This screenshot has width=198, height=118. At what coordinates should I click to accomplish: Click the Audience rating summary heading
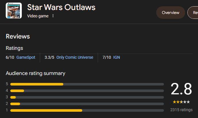[x=36, y=73]
